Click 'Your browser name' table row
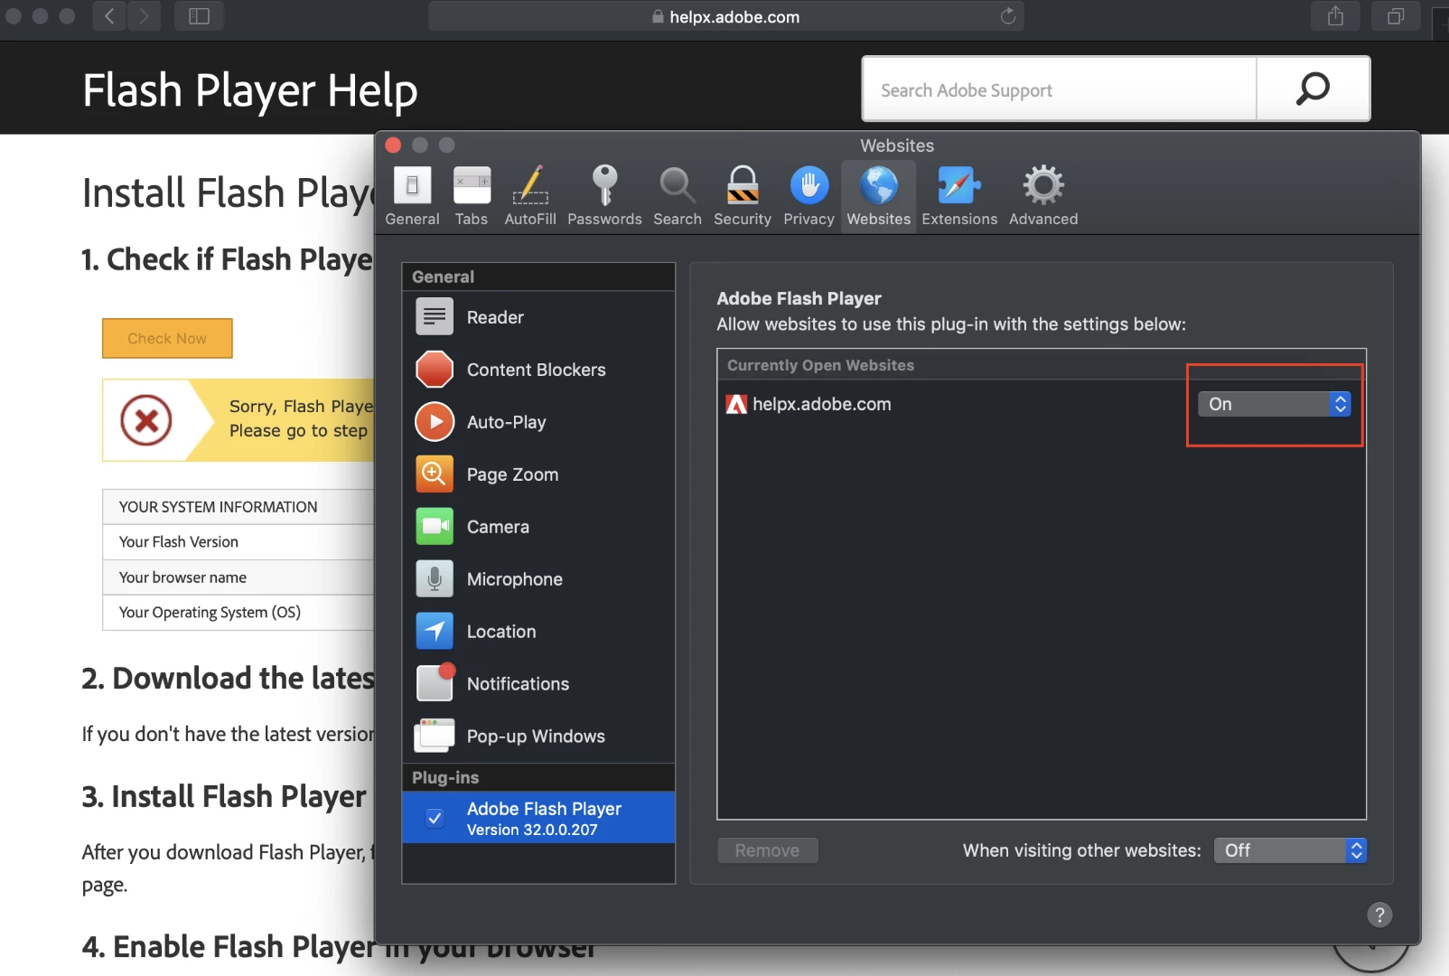This screenshot has width=1449, height=976. tap(238, 577)
